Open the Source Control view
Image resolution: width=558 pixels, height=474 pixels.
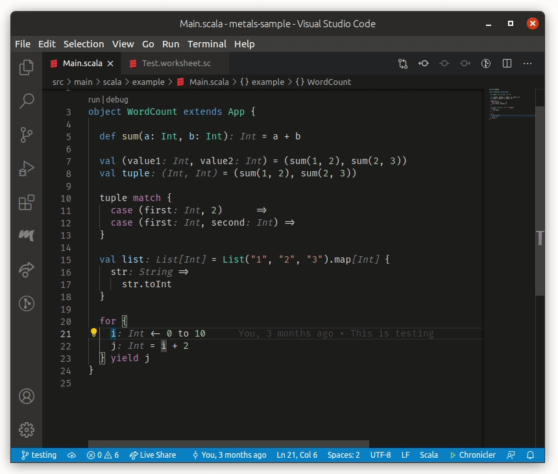coord(27,135)
